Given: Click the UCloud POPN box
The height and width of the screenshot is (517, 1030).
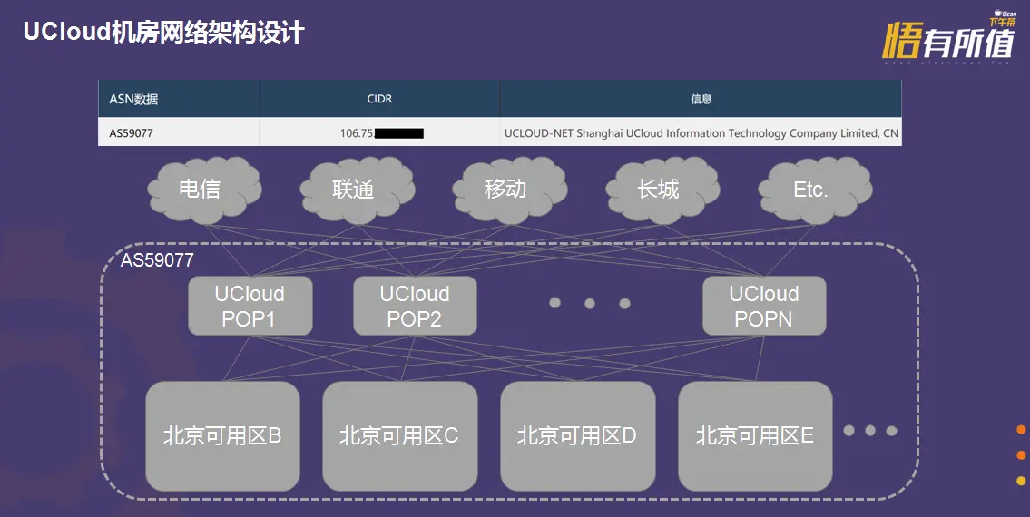Looking at the screenshot, I should click(764, 307).
